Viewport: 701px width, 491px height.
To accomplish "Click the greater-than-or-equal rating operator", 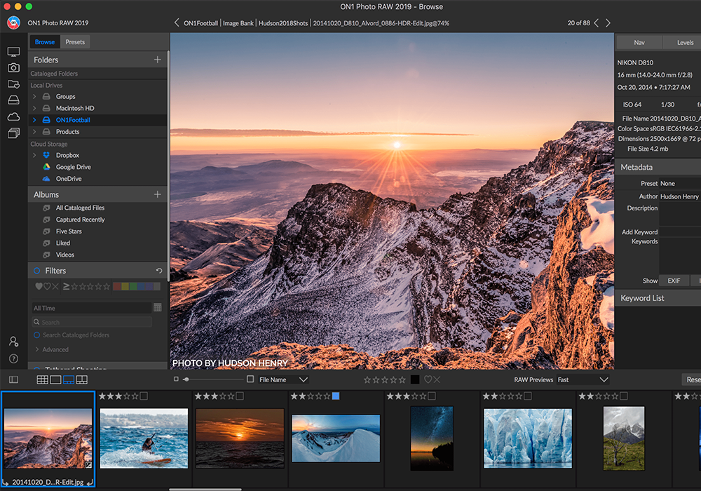I will click(x=66, y=286).
